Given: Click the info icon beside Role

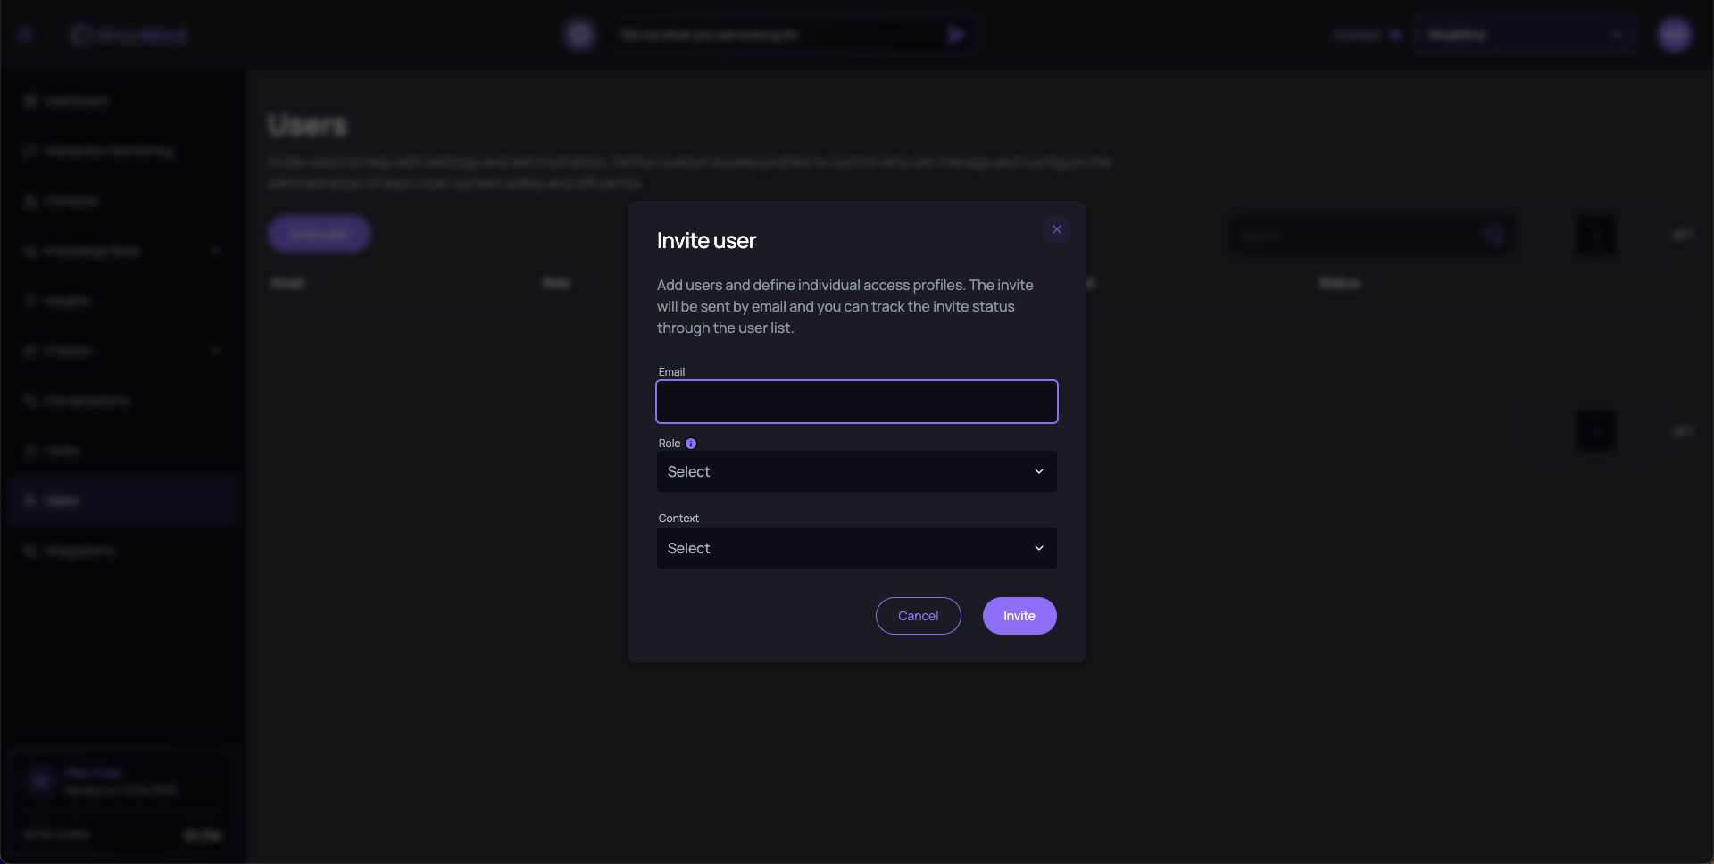Looking at the screenshot, I should (x=691, y=444).
